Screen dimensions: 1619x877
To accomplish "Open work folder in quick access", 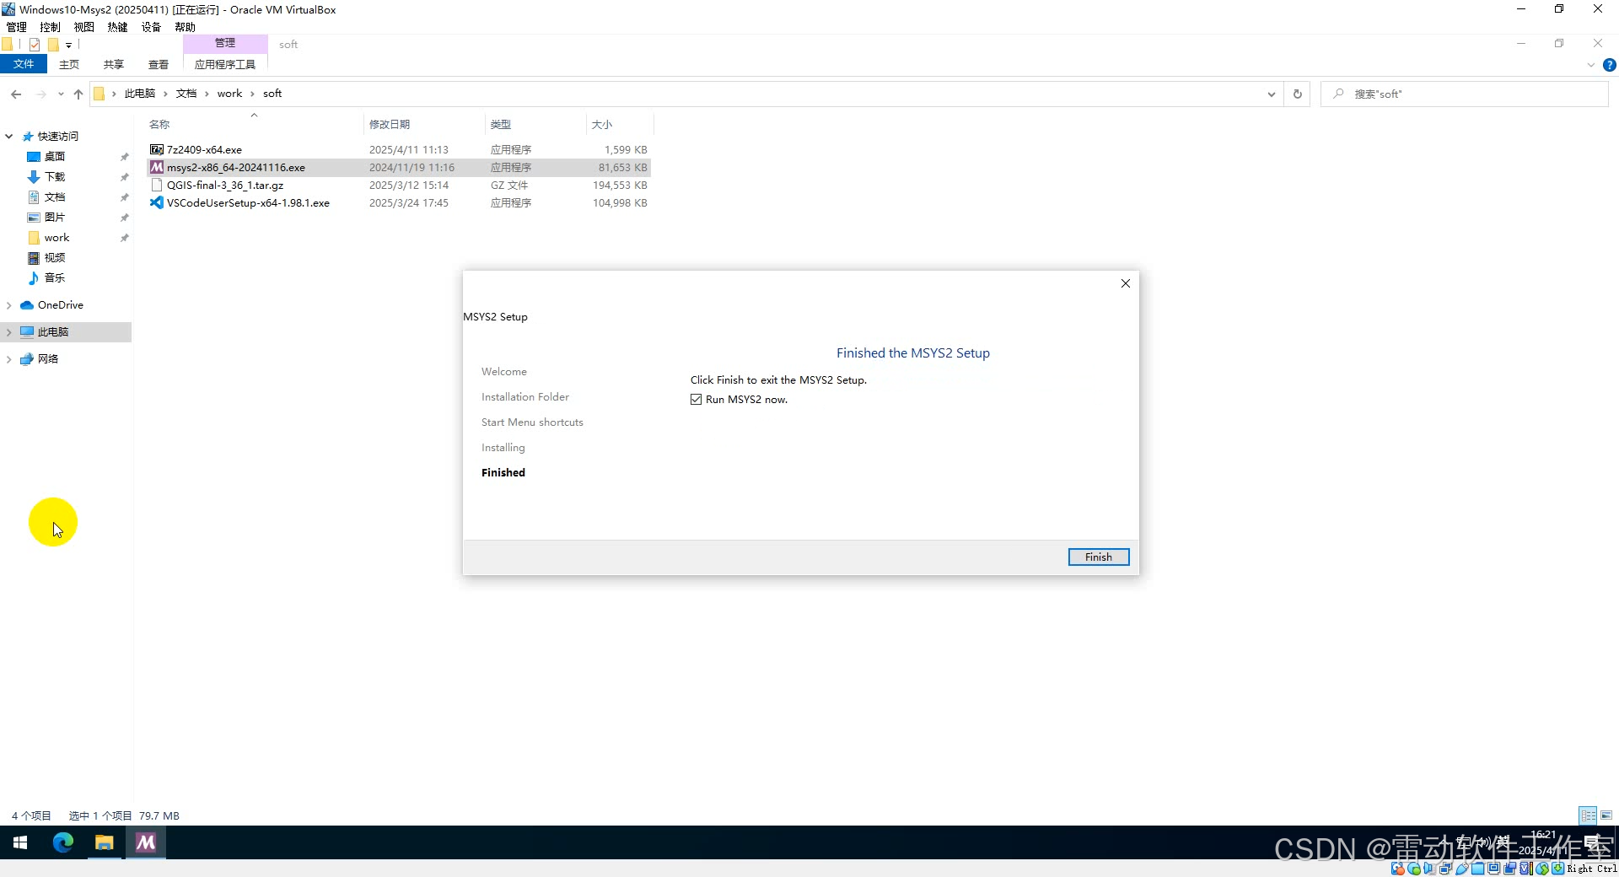I will (x=56, y=238).
